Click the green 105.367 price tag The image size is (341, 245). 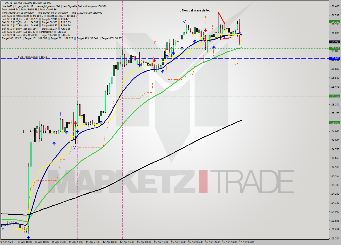335,96
